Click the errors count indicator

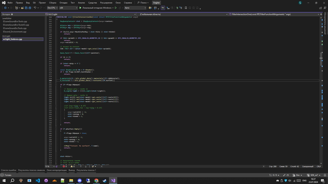(65, 166)
